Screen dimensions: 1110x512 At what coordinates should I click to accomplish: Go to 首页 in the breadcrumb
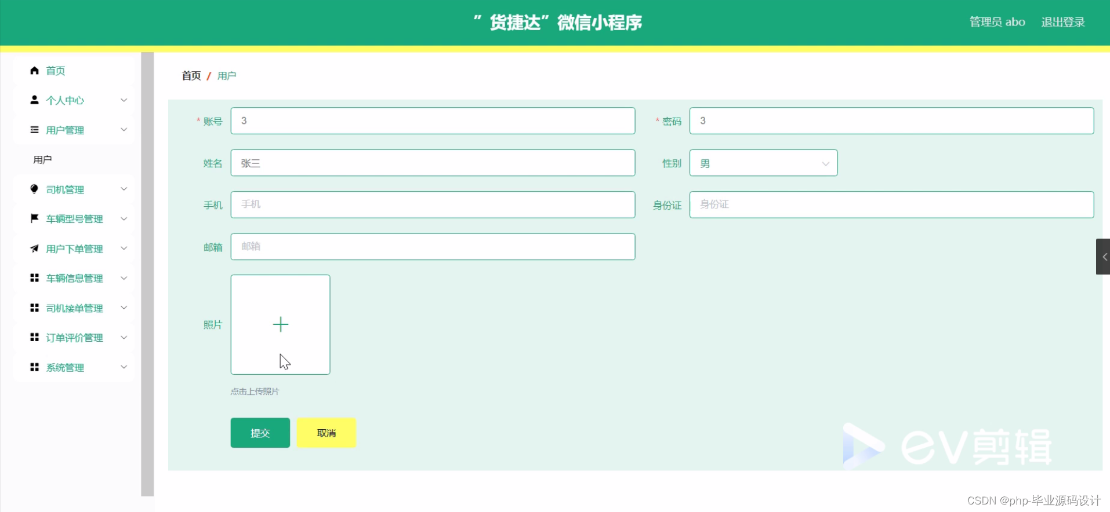191,76
